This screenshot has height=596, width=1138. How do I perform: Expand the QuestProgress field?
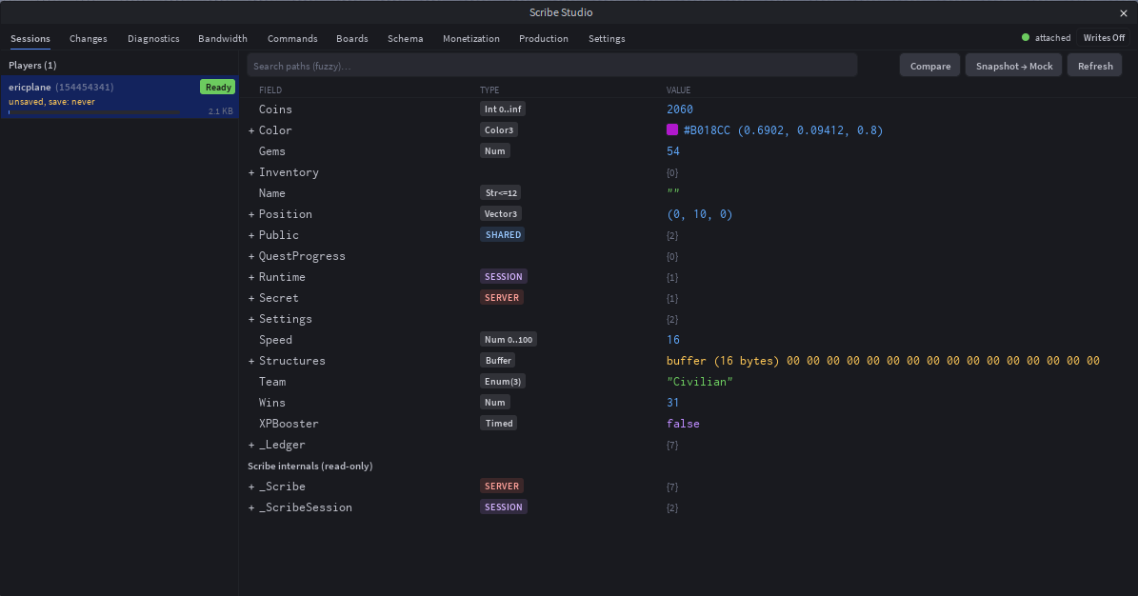[251, 257]
